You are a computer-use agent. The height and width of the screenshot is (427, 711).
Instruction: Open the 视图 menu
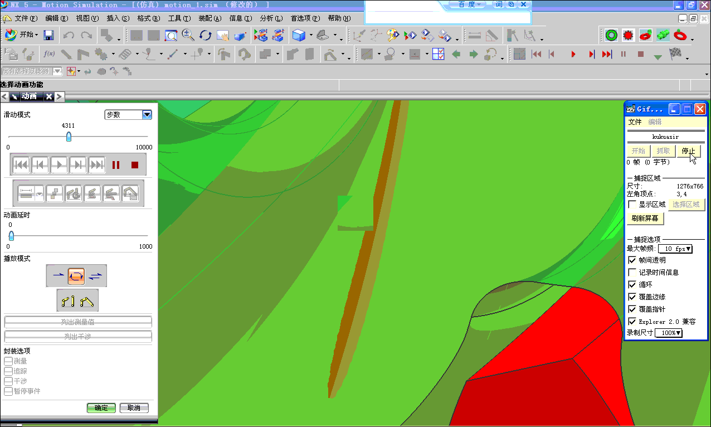click(87, 18)
